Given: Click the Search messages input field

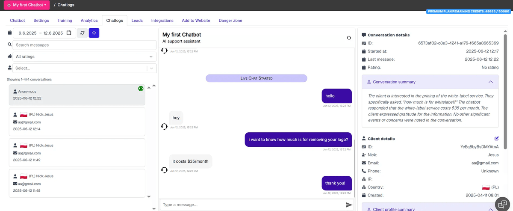Looking at the screenshot, I should (84, 45).
